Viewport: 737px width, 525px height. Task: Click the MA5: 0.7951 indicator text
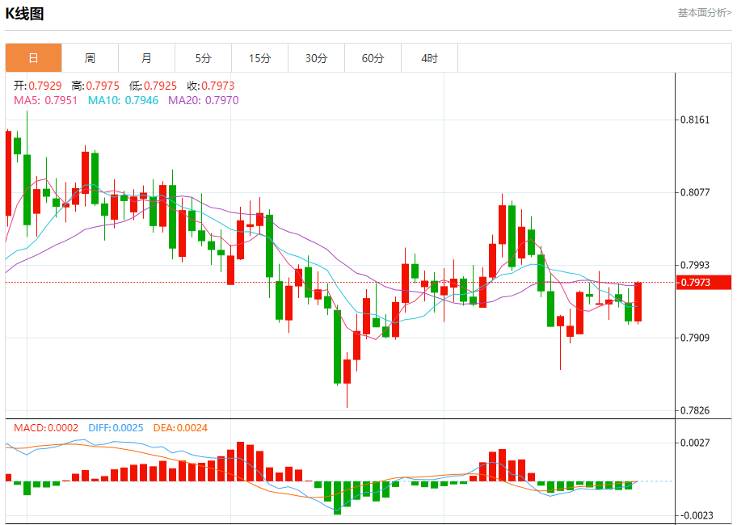click(x=45, y=100)
